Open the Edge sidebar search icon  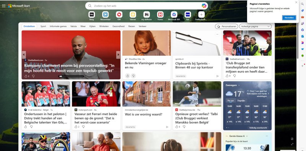(x=302, y=4)
